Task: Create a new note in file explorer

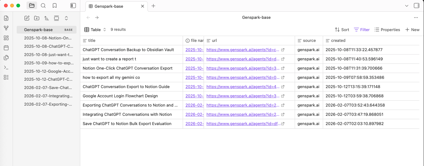Action: pyautogui.click(x=27, y=18)
